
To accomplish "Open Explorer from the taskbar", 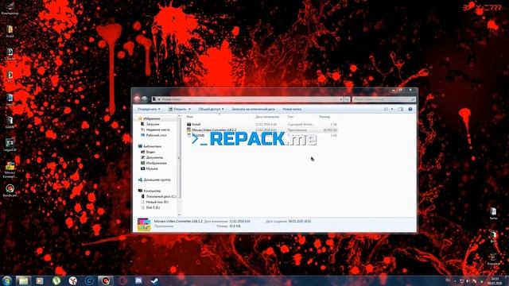I will [23, 280].
